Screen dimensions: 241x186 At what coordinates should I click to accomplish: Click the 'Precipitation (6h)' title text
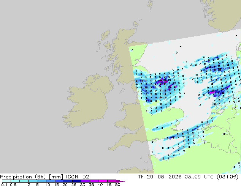click(x=23, y=177)
